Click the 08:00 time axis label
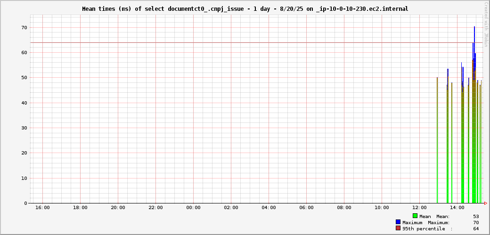Image resolution: width=490 pixels, height=235 pixels. 344,208
